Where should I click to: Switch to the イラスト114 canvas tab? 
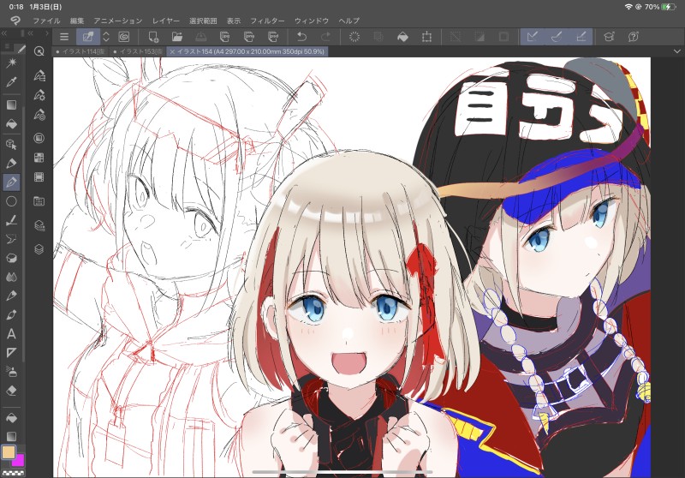[x=80, y=51]
